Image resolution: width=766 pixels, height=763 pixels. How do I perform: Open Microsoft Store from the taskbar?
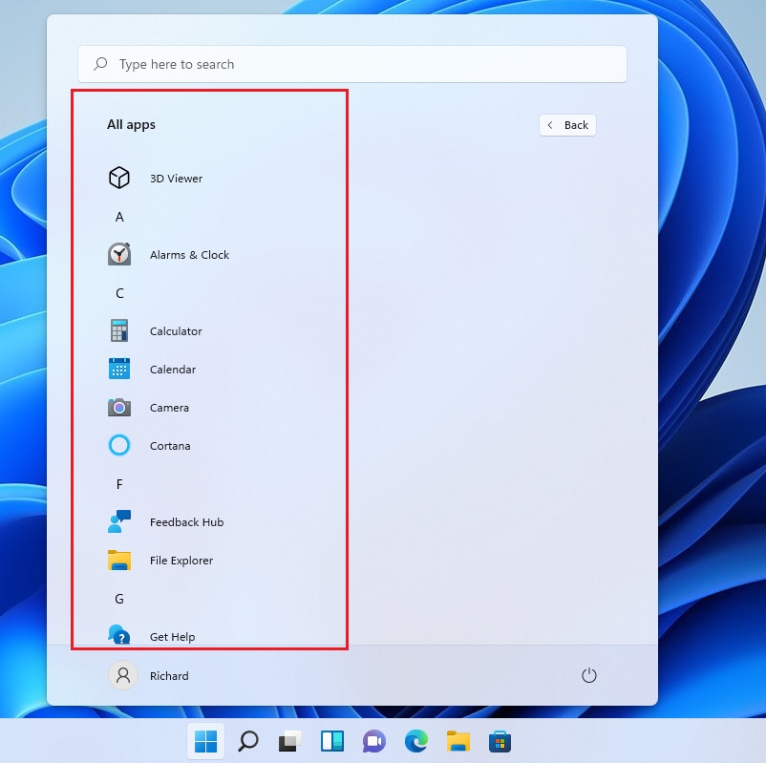coord(500,741)
